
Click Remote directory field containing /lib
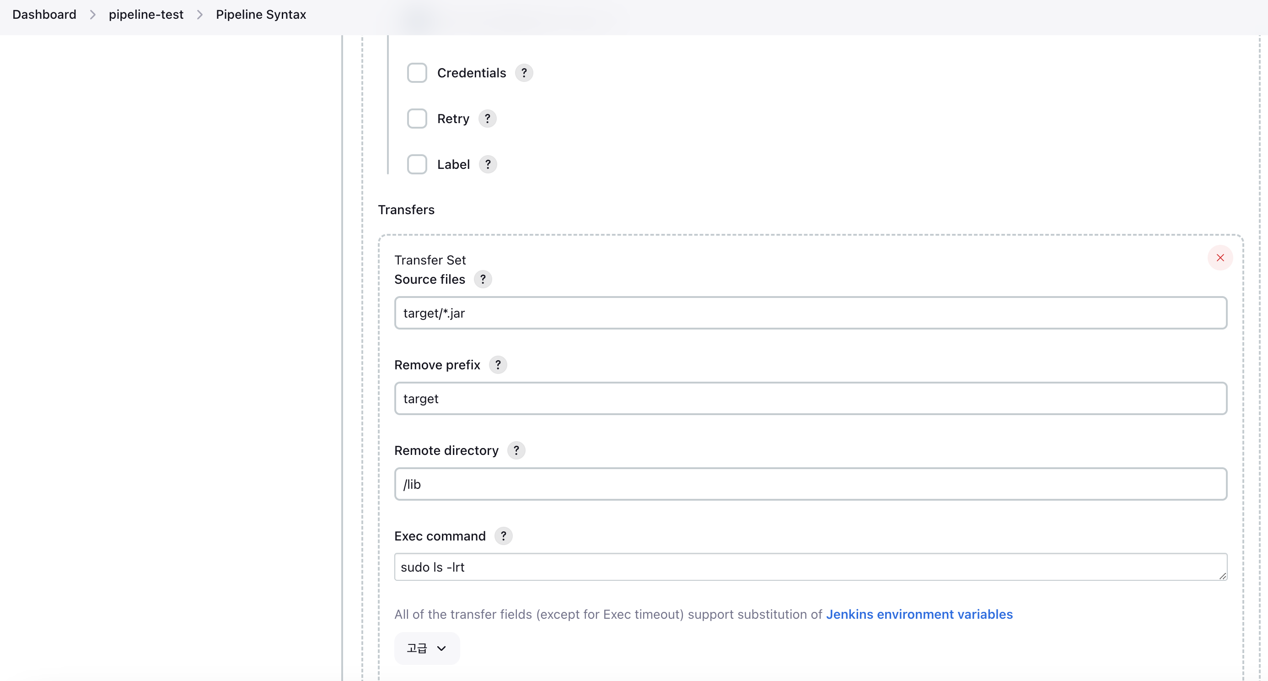click(x=810, y=485)
